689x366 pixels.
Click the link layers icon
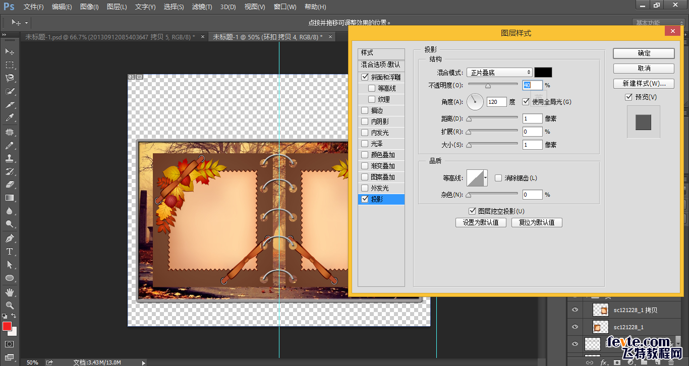click(590, 362)
